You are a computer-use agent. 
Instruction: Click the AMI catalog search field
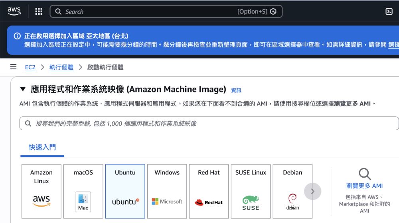coord(209,123)
